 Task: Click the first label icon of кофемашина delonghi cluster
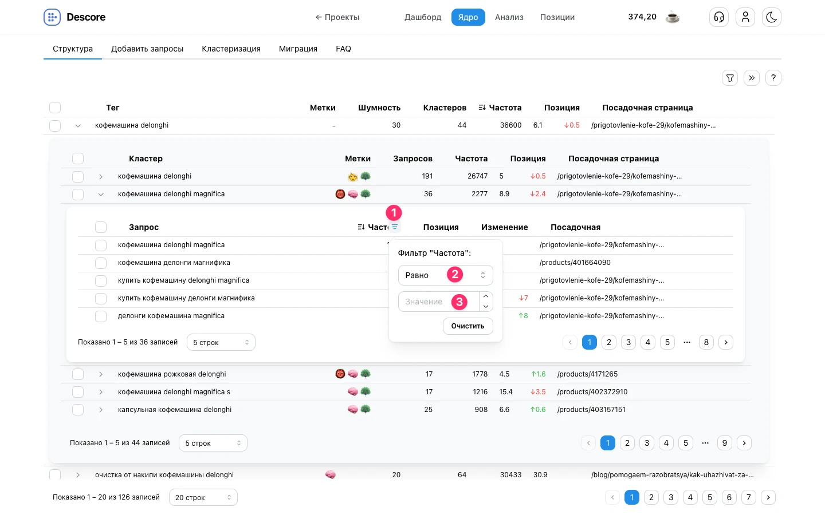coord(353,176)
